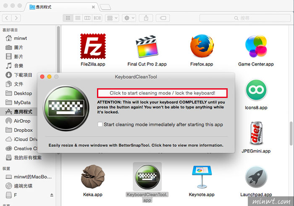
Task: Open a new Finder tab
Action: (105, 7)
